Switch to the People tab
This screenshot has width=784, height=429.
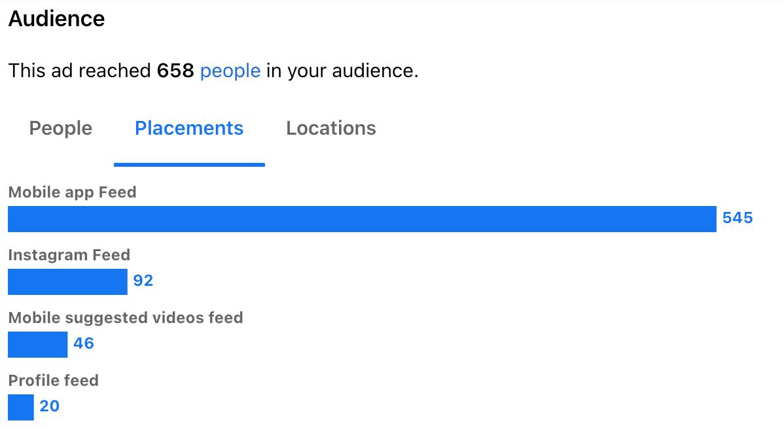60,128
